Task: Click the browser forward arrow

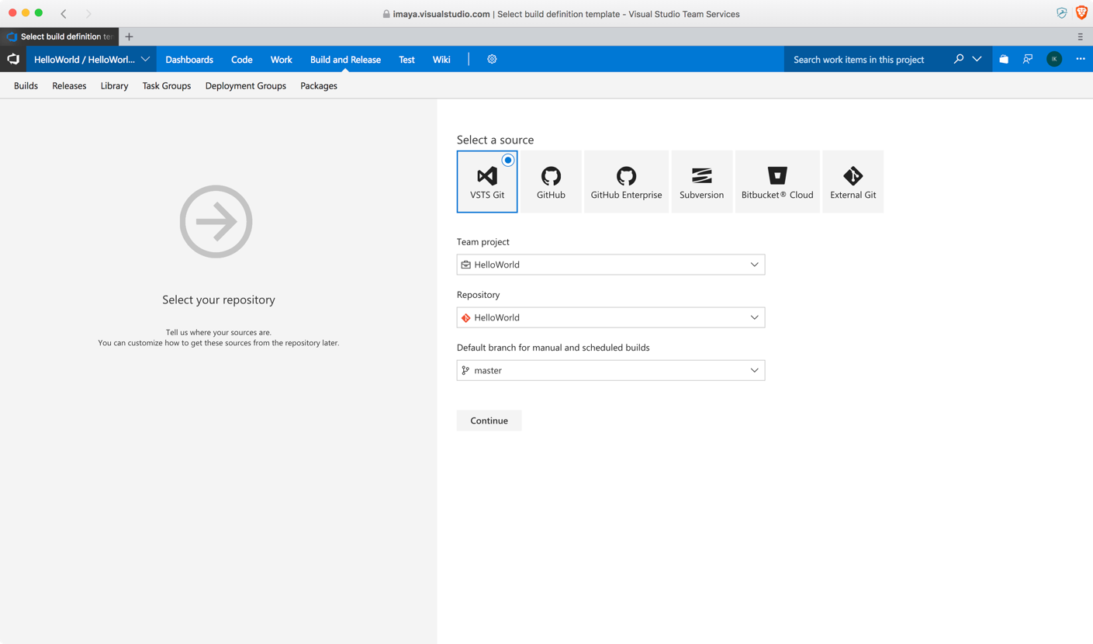Action: (88, 13)
